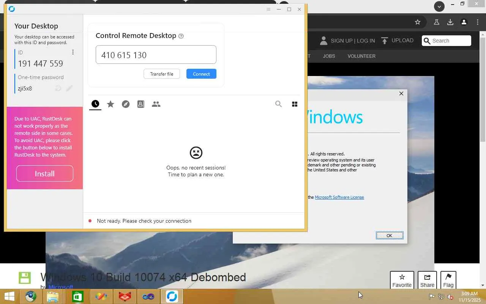This screenshot has width=486, height=304.
Task: Click the Transfer file button
Action: coord(162,74)
